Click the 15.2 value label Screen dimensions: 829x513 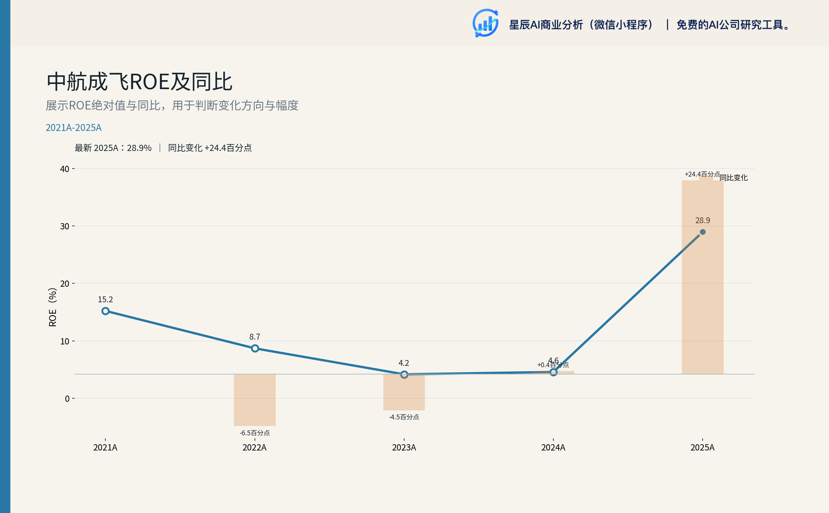point(105,300)
